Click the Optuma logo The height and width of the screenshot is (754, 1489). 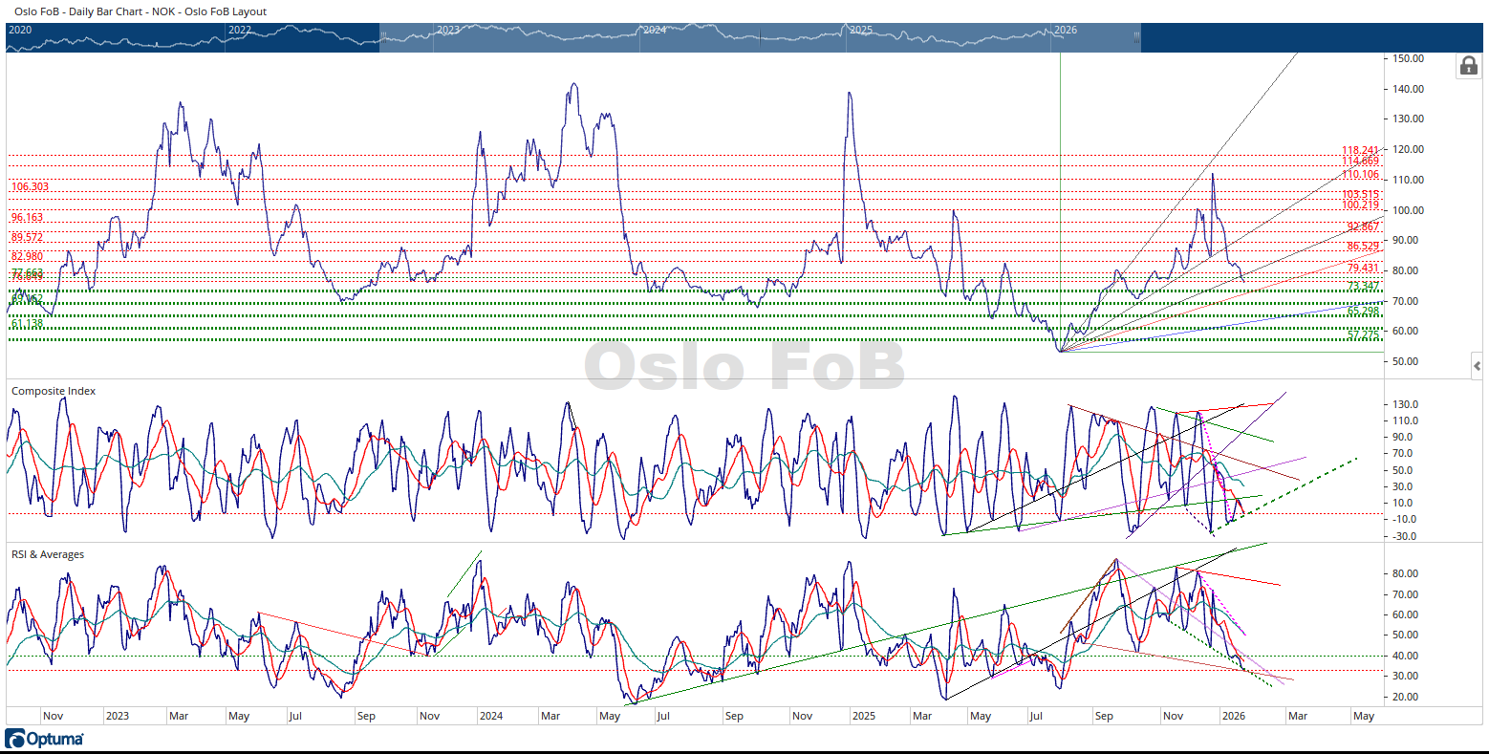click(x=44, y=739)
